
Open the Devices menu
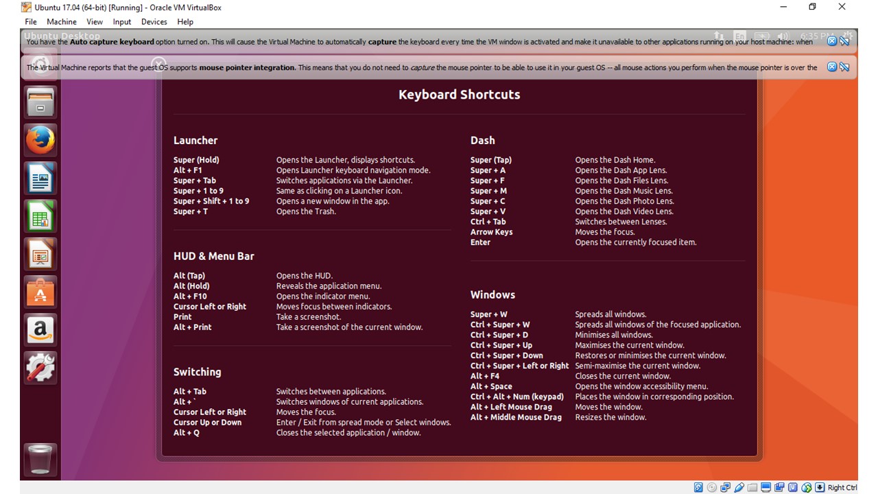coord(154,22)
